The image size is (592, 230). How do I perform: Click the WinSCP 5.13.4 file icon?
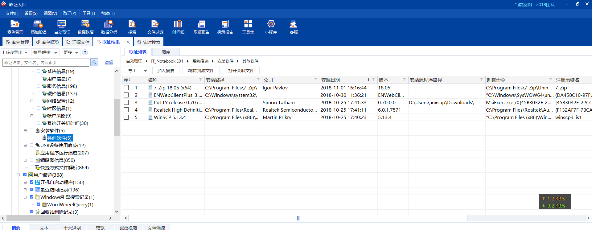pyautogui.click(x=150, y=117)
